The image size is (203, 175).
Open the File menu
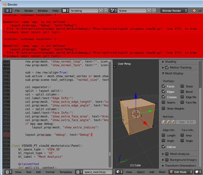click(18, 11)
